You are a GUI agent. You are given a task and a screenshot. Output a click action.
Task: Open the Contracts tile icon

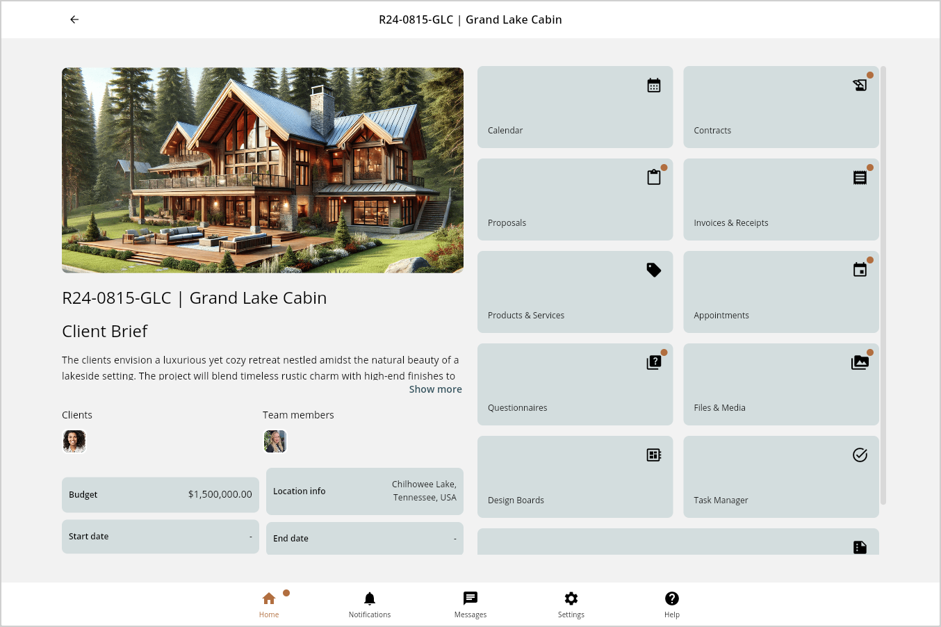(x=860, y=85)
